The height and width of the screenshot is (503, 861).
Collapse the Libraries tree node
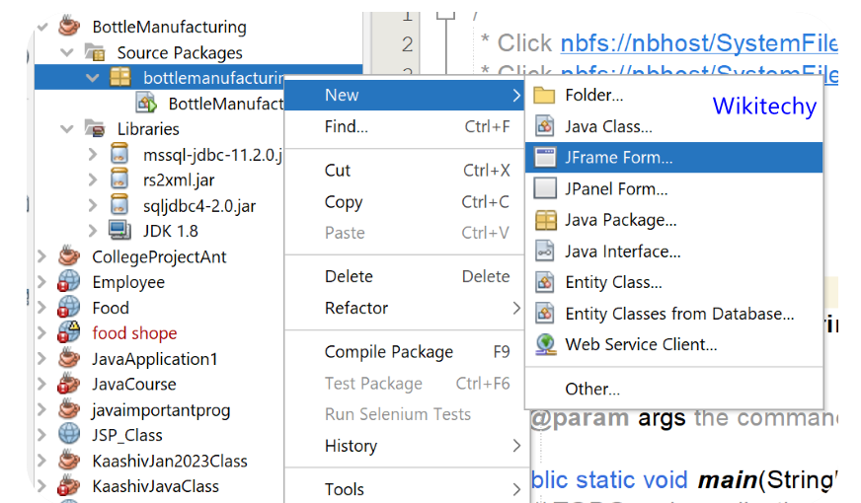click(67, 128)
